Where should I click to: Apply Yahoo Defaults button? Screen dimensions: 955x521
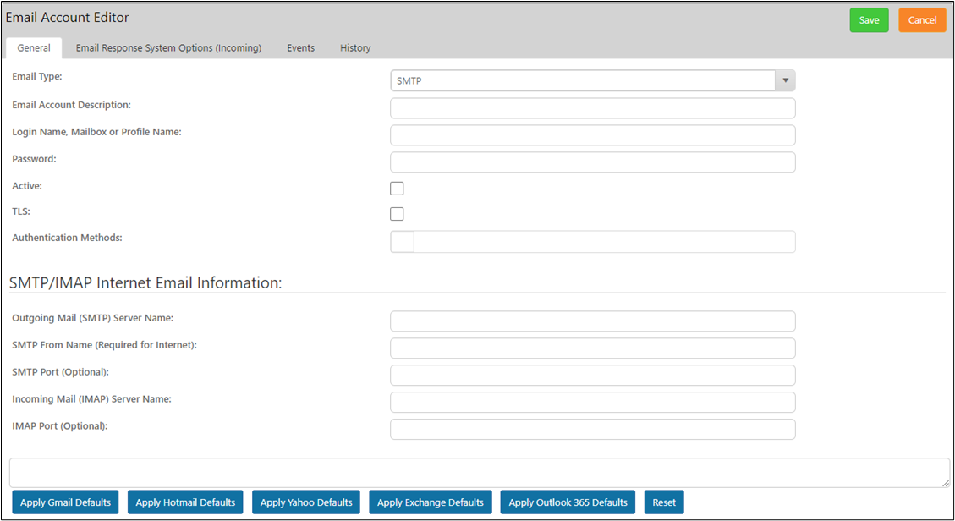click(x=306, y=502)
